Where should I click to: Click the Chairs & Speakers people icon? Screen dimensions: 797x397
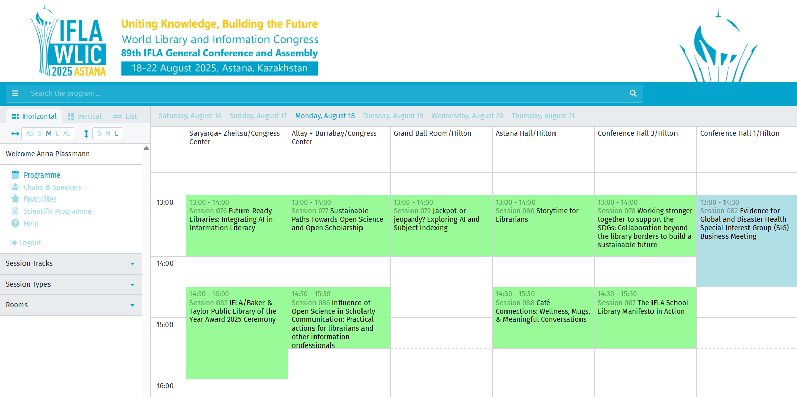[x=15, y=187]
